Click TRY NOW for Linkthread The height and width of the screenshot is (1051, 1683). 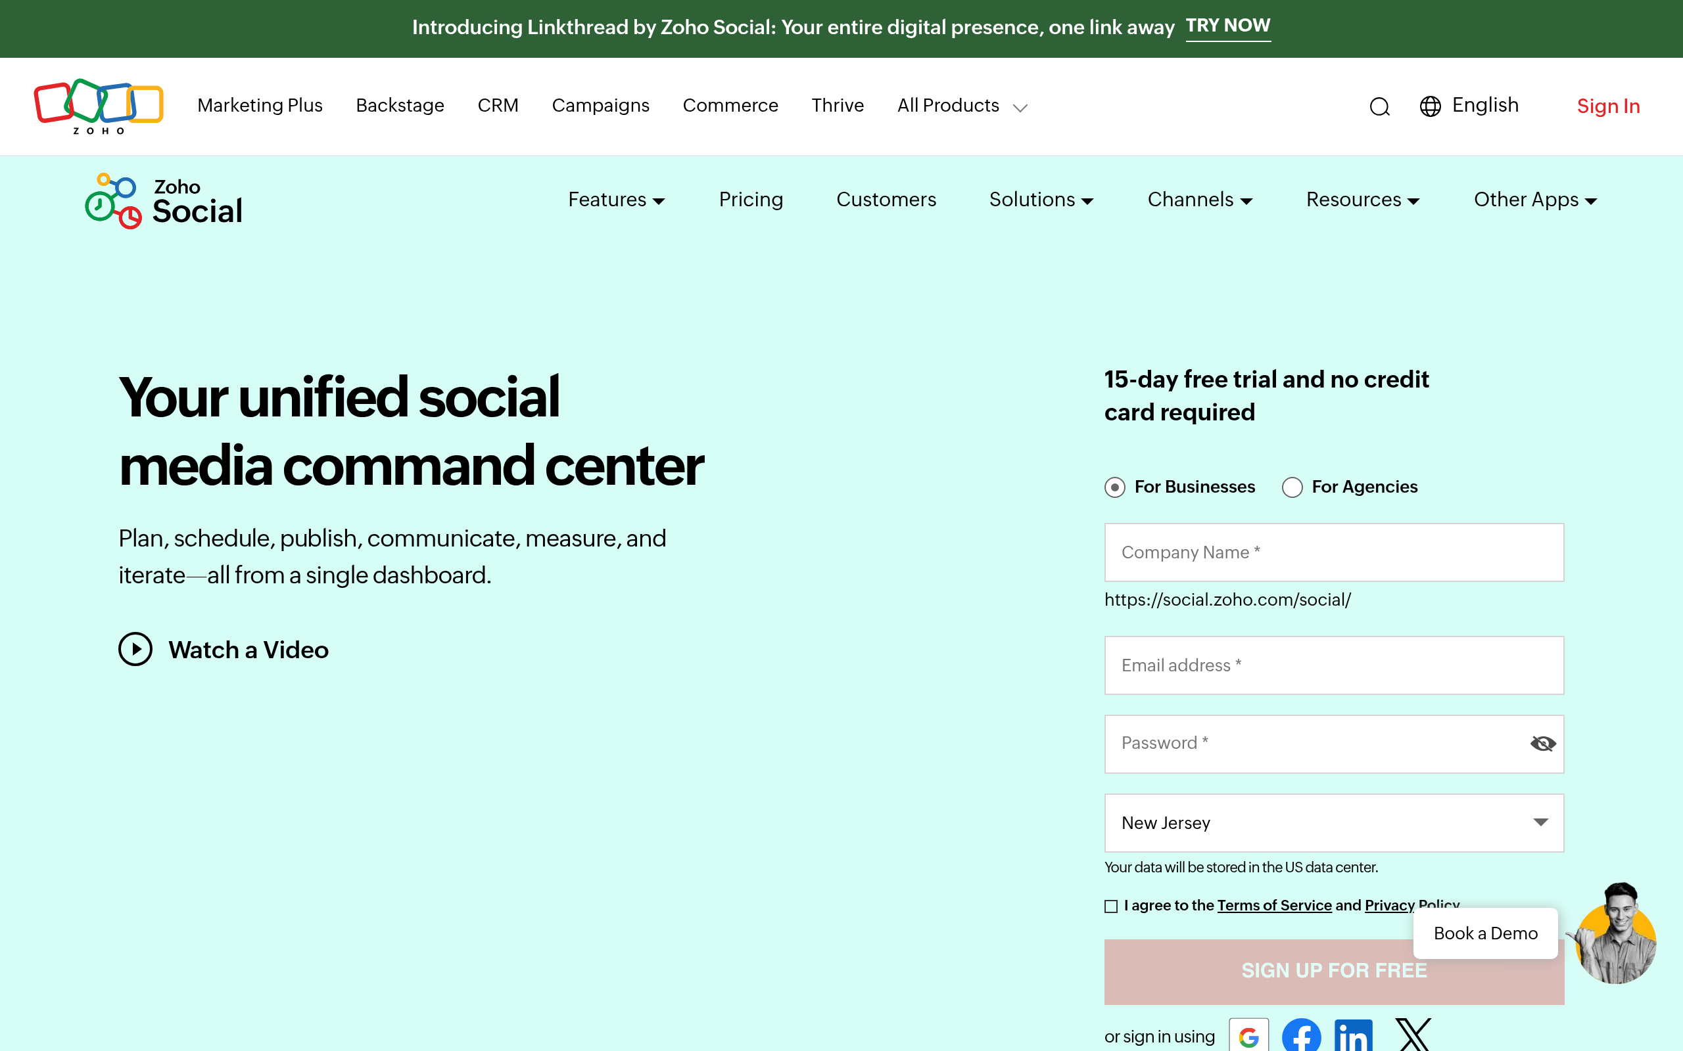click(x=1228, y=26)
